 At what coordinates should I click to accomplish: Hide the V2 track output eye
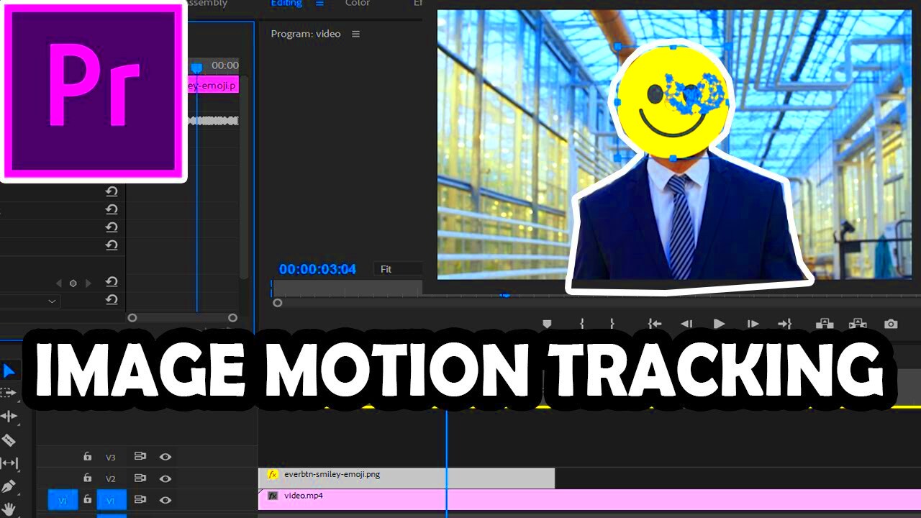coord(165,478)
